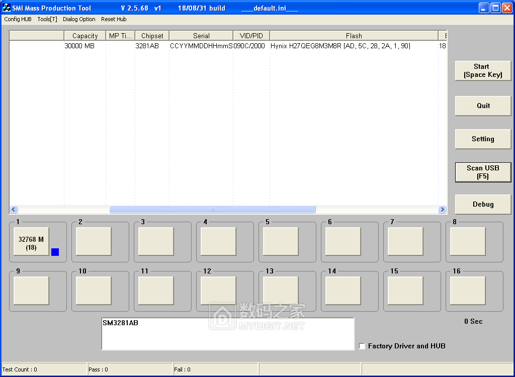Open the Reset Hub menu

click(114, 19)
